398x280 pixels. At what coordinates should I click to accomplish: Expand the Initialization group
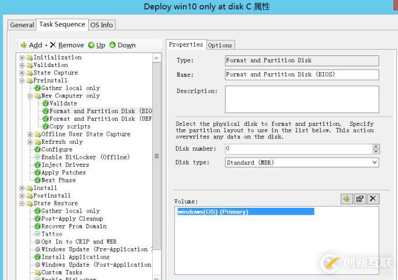click(x=22, y=58)
